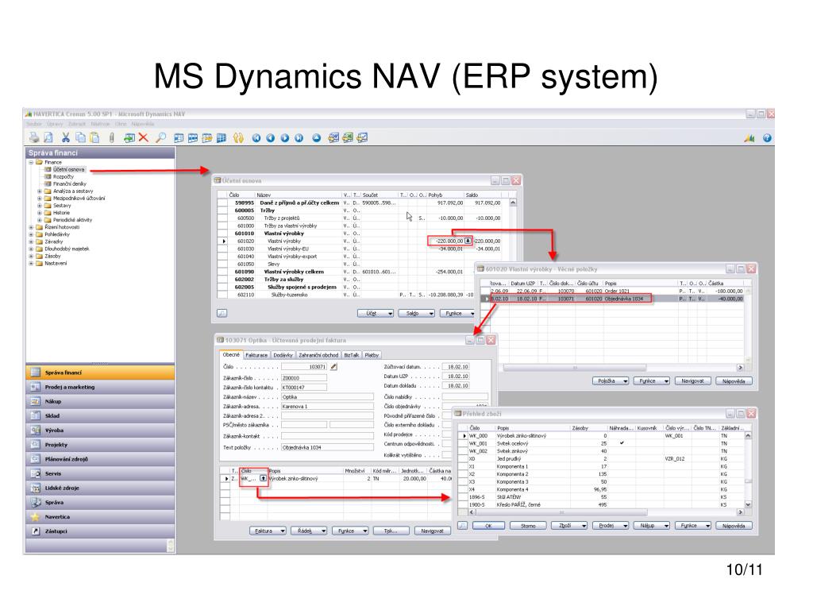Toggle the Náhrada checkmark for WK_001 Svitek ocelový

click(x=621, y=443)
